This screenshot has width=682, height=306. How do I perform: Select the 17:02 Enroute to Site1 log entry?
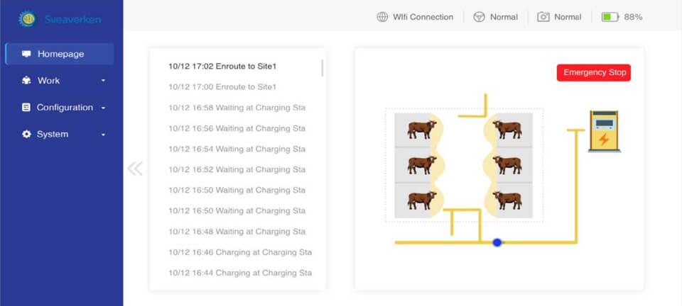pyautogui.click(x=222, y=67)
